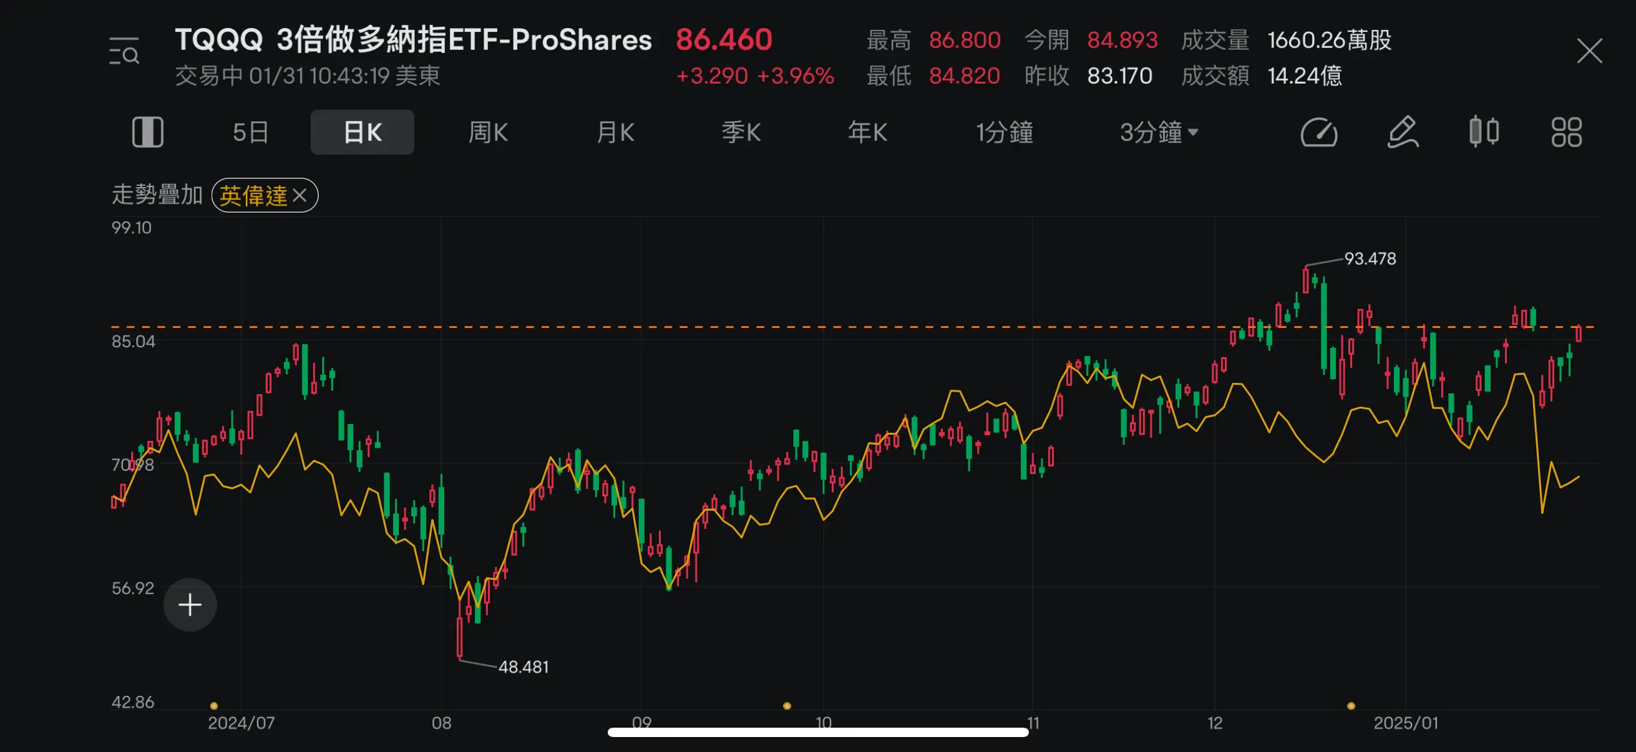Switch to the 年K yearly chart

click(866, 132)
